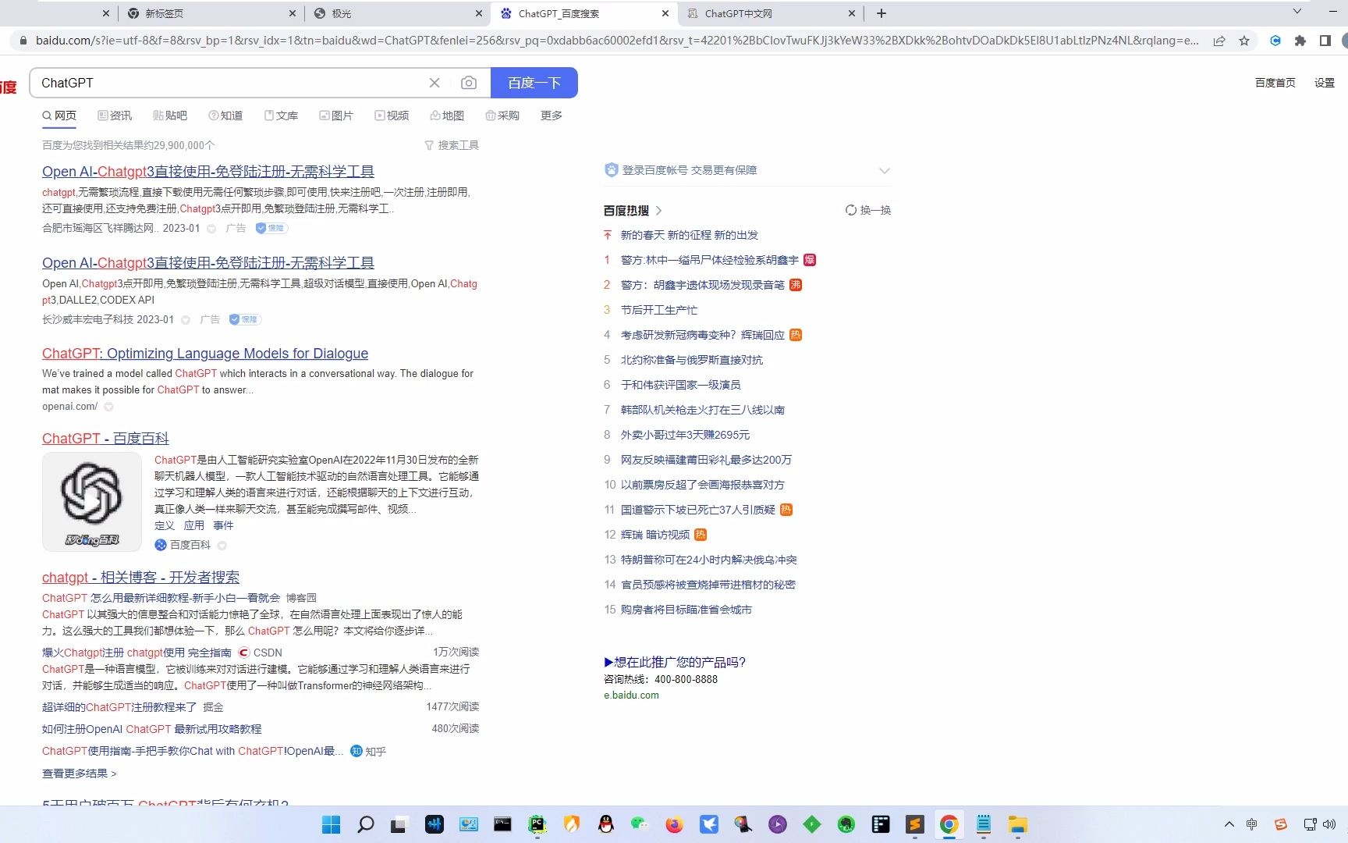Image resolution: width=1348 pixels, height=843 pixels.
Task: Close the ChatGPT_百度搜索 browser tab
Action: point(665,13)
